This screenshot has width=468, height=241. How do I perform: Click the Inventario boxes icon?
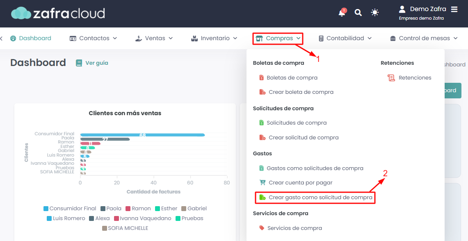point(194,38)
